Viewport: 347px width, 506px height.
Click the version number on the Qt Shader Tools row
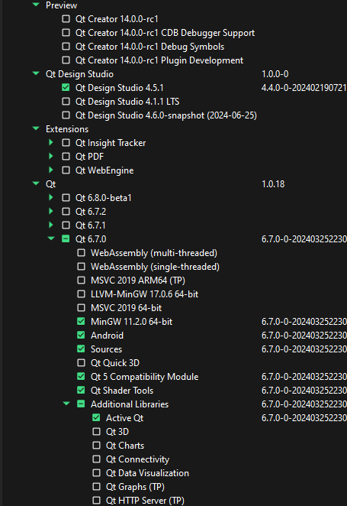click(304, 391)
